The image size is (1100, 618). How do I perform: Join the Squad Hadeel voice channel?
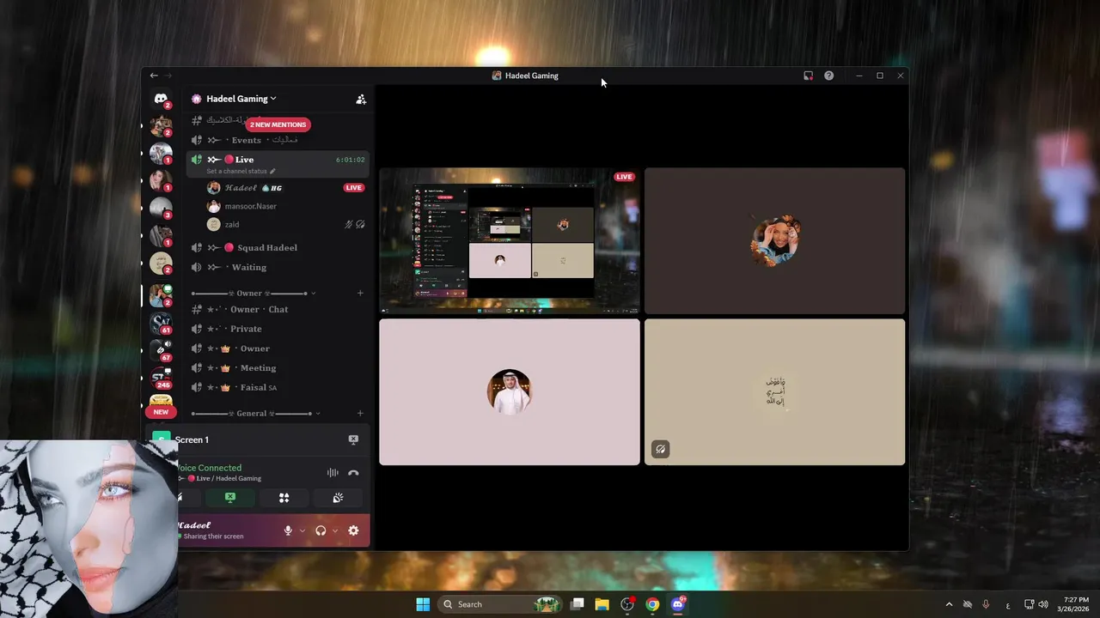pos(278,248)
